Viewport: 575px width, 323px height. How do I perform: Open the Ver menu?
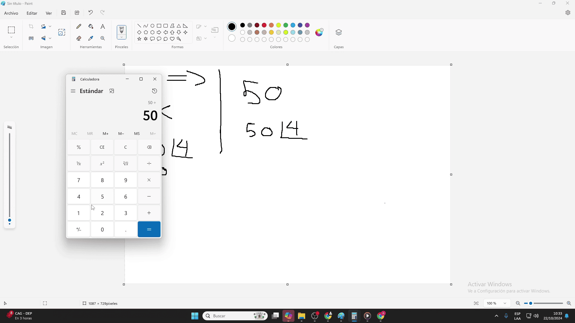pos(49,13)
